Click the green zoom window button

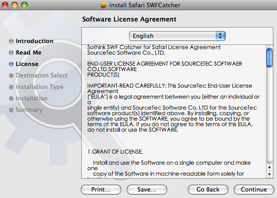[x=24, y=5]
